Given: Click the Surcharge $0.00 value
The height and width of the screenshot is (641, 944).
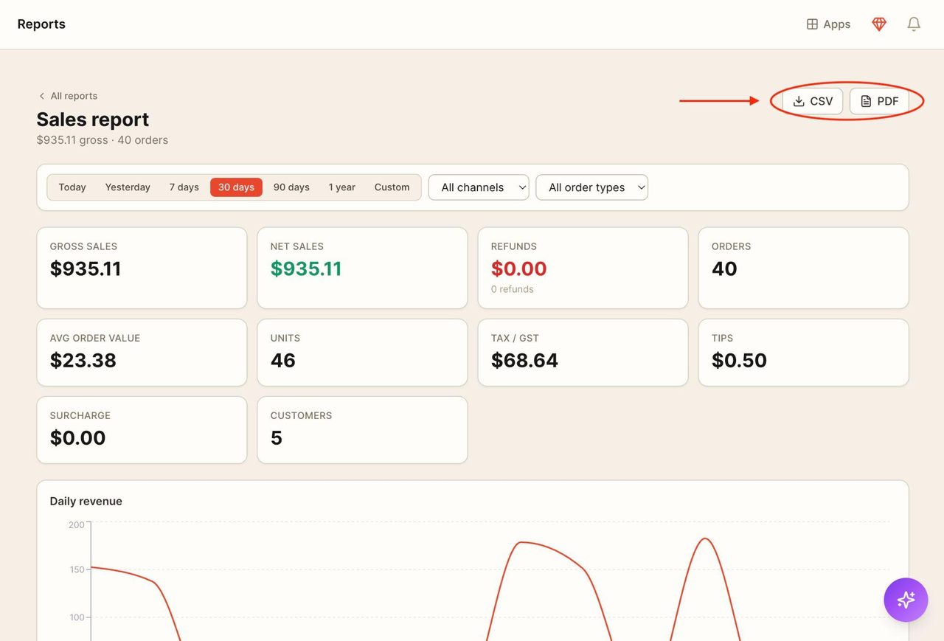Looking at the screenshot, I should click(78, 437).
